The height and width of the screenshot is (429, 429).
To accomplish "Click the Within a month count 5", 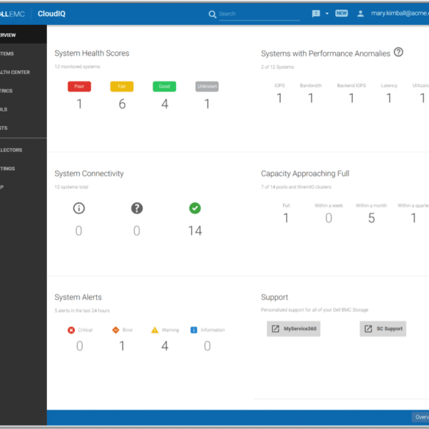I will click(371, 218).
